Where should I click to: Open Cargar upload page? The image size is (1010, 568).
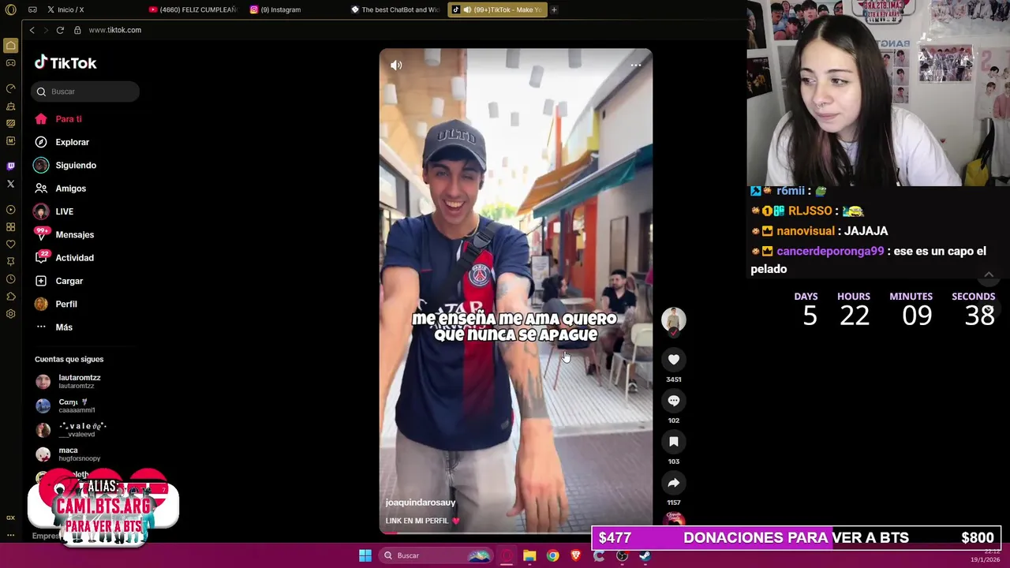(x=59, y=281)
